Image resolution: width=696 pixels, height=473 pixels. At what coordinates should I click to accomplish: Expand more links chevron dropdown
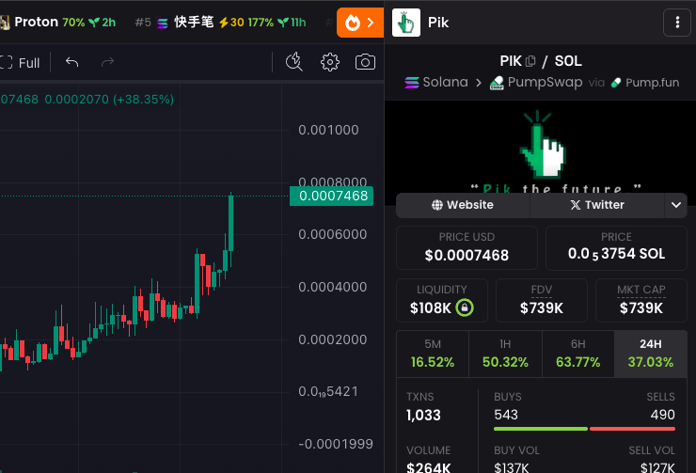(676, 205)
